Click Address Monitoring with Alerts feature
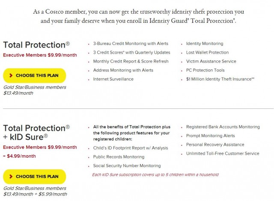This screenshot has width=274, height=201. tap(123, 70)
